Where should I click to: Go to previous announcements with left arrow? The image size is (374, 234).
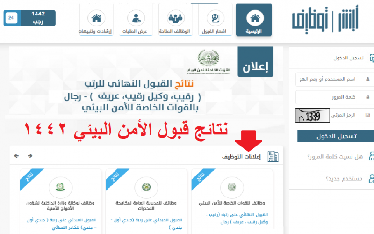[x=16, y=156]
